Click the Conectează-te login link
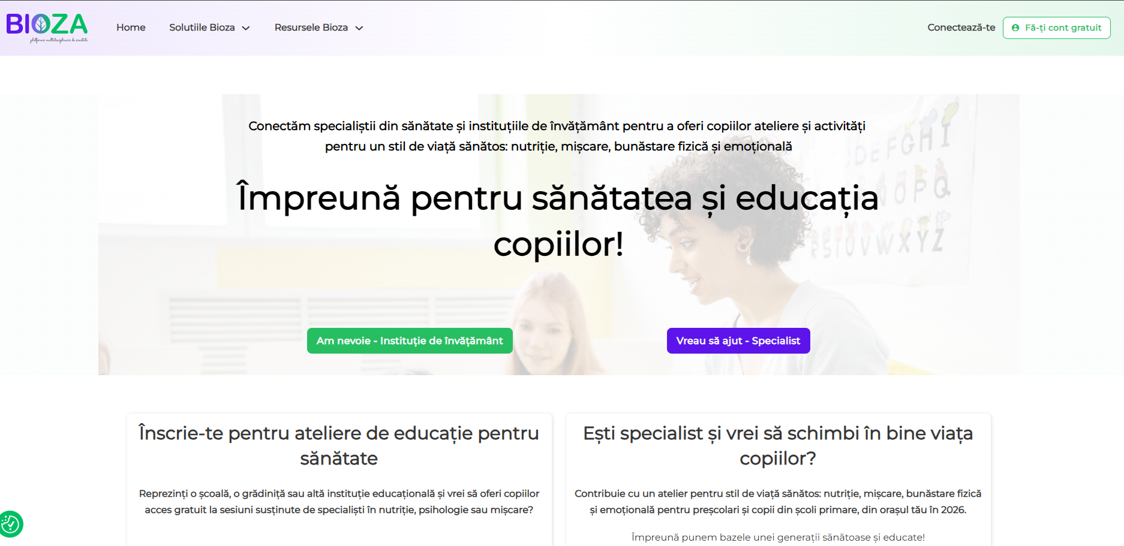Viewport: 1124px width, 546px height. (x=961, y=28)
